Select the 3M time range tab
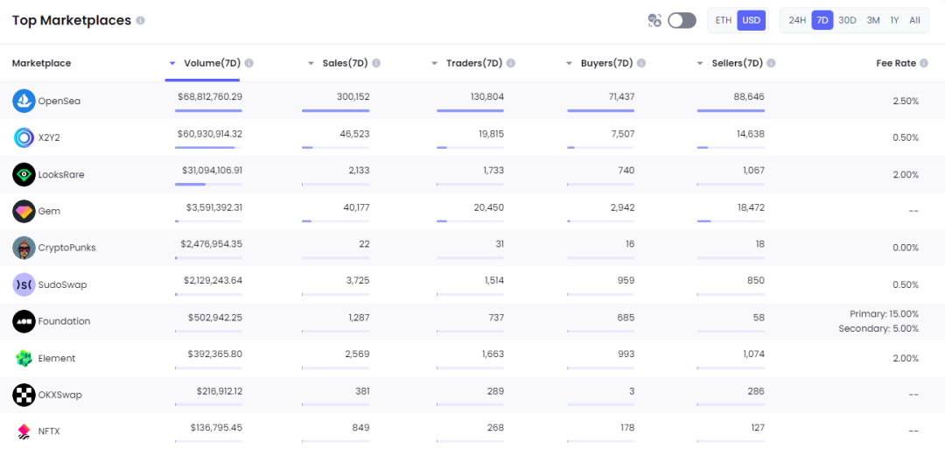The image size is (945, 449). pos(873,20)
